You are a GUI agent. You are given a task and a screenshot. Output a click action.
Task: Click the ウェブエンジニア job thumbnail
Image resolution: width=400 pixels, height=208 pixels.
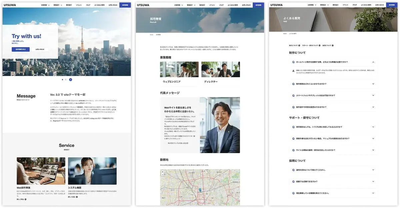[x=179, y=69]
